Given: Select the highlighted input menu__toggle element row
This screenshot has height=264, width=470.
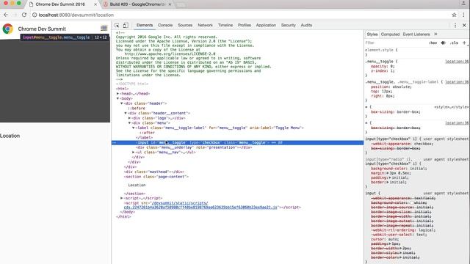Looking at the screenshot, I should pos(237,142).
